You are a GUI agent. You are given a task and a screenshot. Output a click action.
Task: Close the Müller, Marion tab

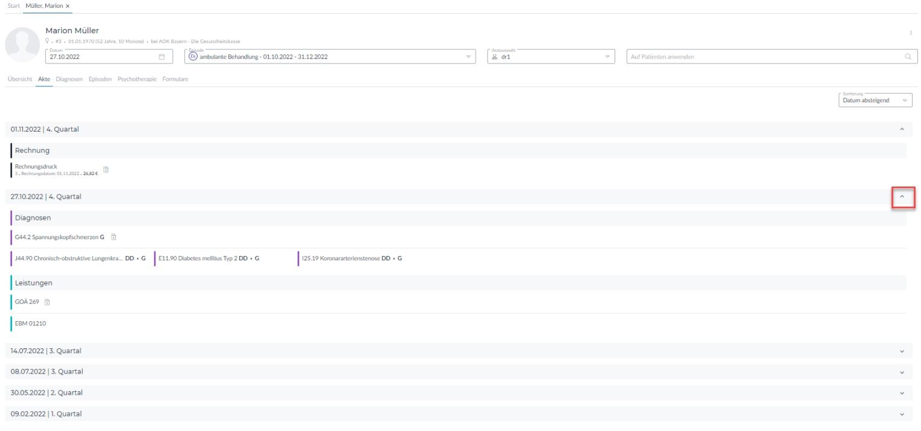pyautogui.click(x=68, y=5)
